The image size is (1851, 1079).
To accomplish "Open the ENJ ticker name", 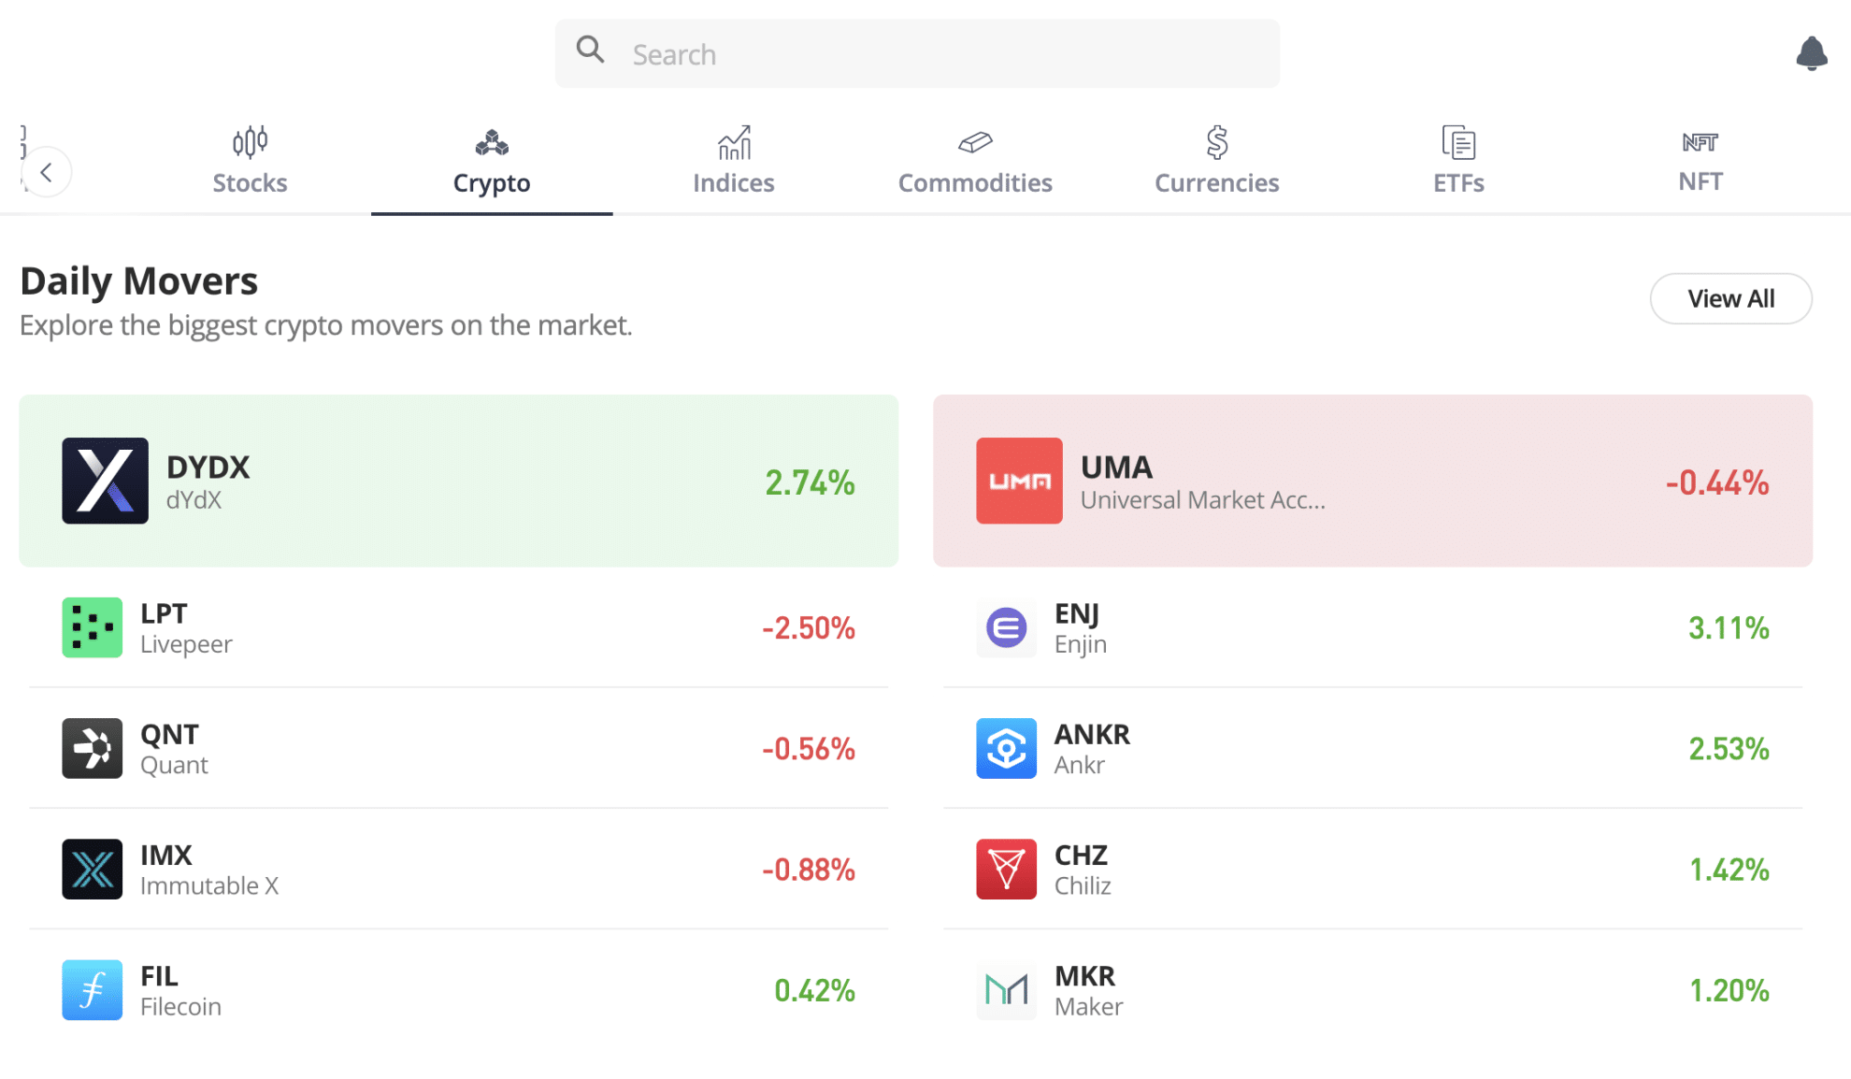I will (x=1077, y=613).
